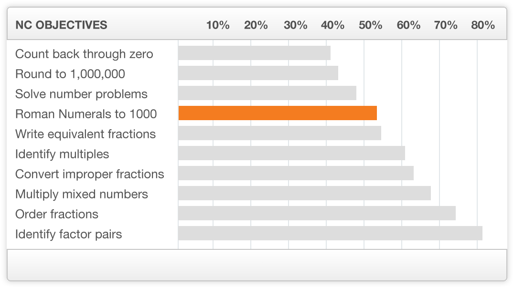The width and height of the screenshot is (514, 288).
Task: Open the "Round to 1,000,000" objective label
Action: coord(70,74)
